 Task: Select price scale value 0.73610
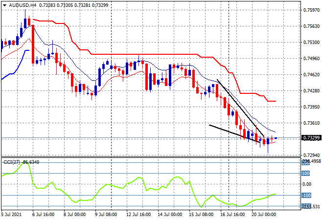[x=311, y=123]
